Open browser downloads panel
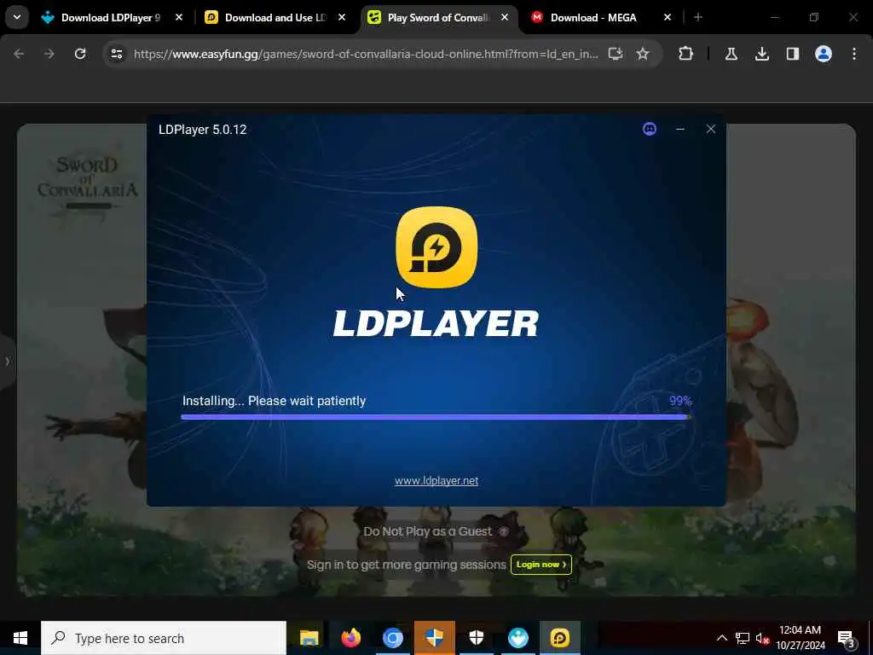 [761, 54]
